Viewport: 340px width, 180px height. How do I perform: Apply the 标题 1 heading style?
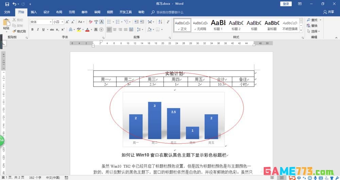(218, 25)
